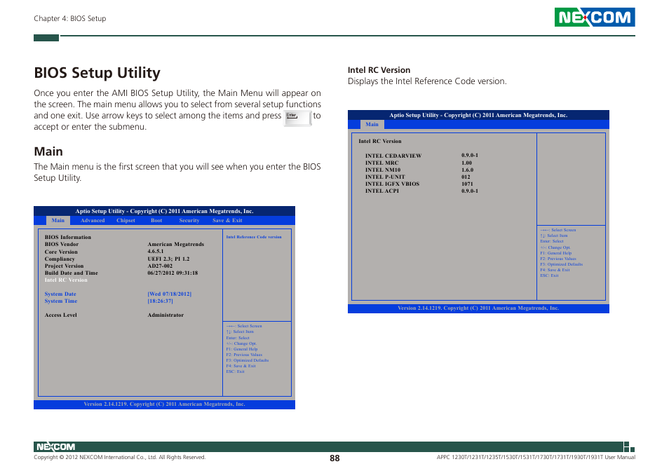Select the System Time item
Screen dimensions: 669x471
[61, 301]
